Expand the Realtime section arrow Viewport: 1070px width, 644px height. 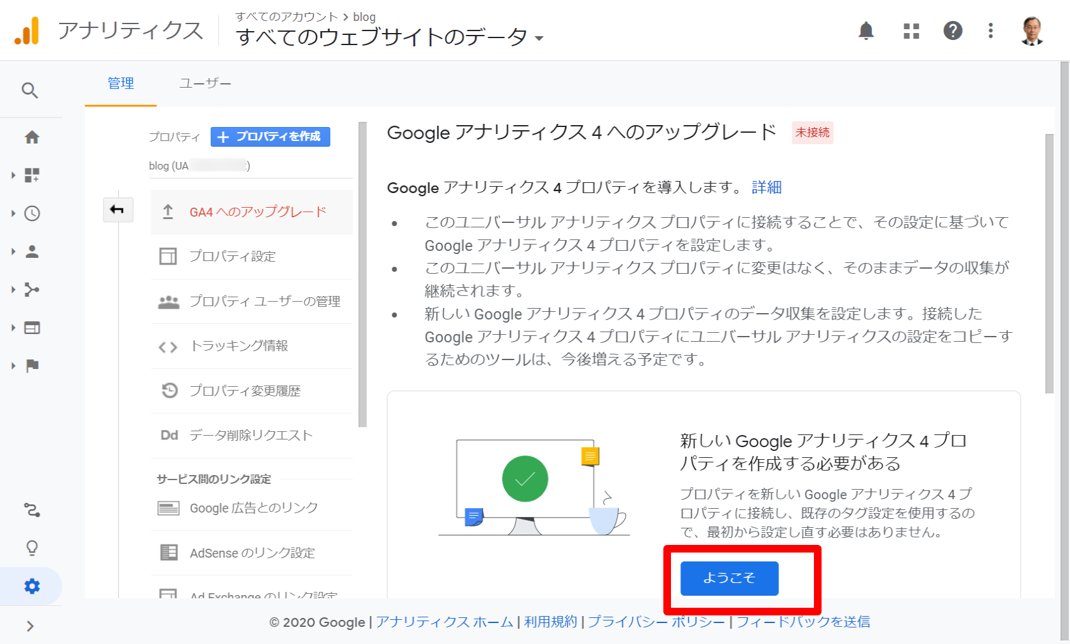click(13, 213)
